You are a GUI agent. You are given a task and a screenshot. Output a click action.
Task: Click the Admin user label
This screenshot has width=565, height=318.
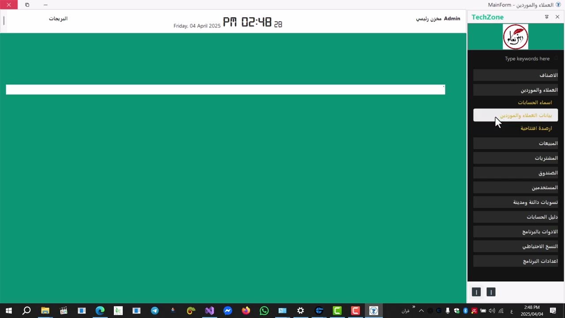452,19
